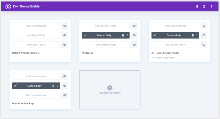The width and height of the screenshot is (220, 119).
Task: Add Custom Footer to All Houses template
Action: tap(106, 44)
